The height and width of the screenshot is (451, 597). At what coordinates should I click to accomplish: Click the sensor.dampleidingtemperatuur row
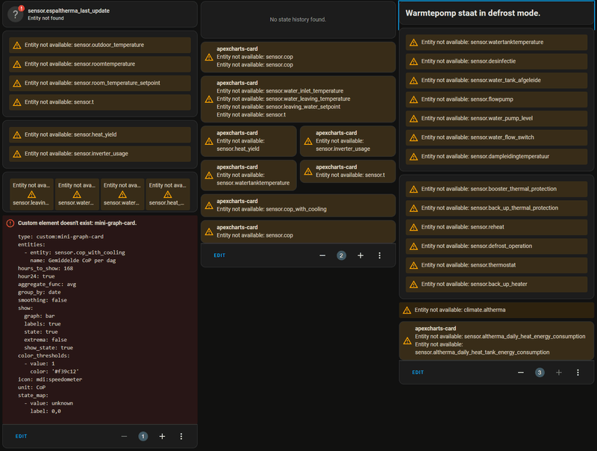tap(496, 157)
